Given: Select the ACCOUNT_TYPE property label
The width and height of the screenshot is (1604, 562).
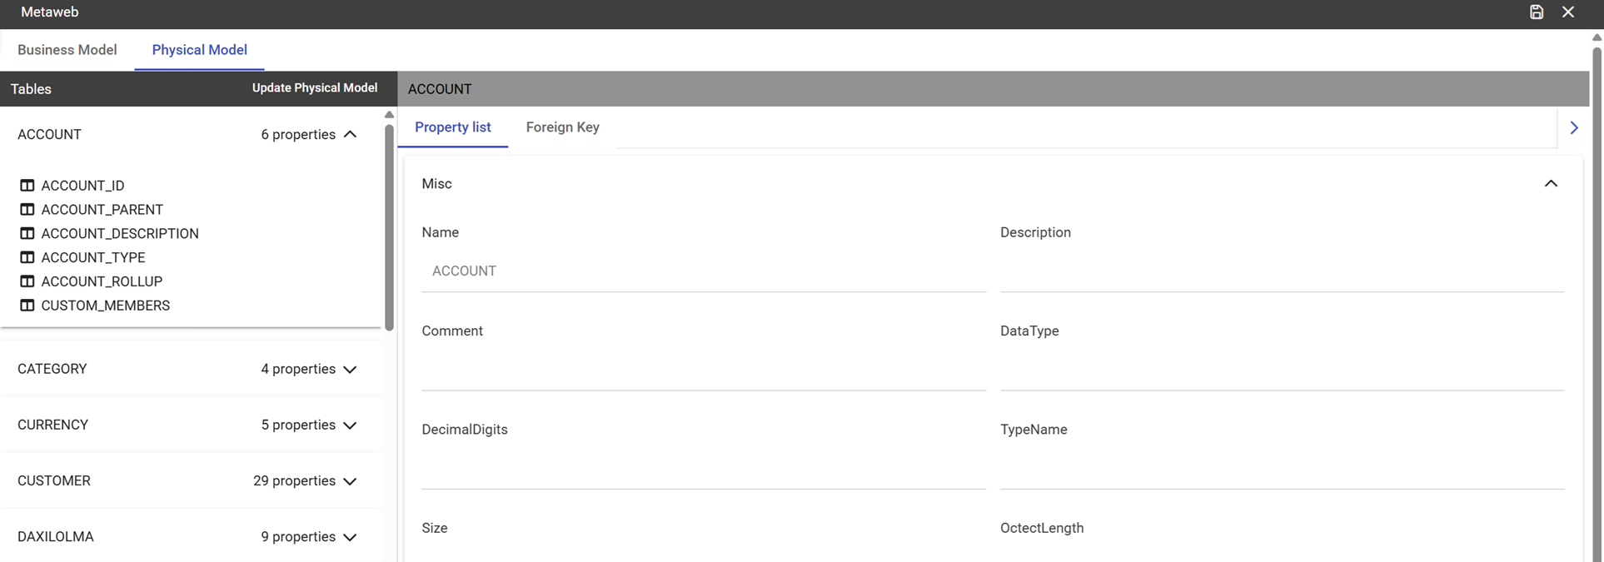Looking at the screenshot, I should tap(93, 257).
